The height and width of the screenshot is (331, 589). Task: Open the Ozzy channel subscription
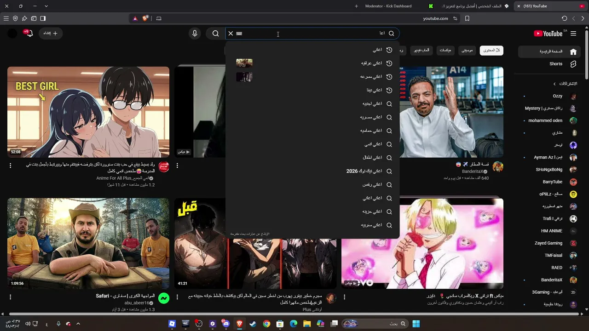550,96
